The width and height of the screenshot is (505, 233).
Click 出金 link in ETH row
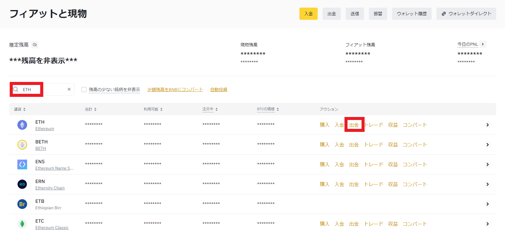point(354,125)
